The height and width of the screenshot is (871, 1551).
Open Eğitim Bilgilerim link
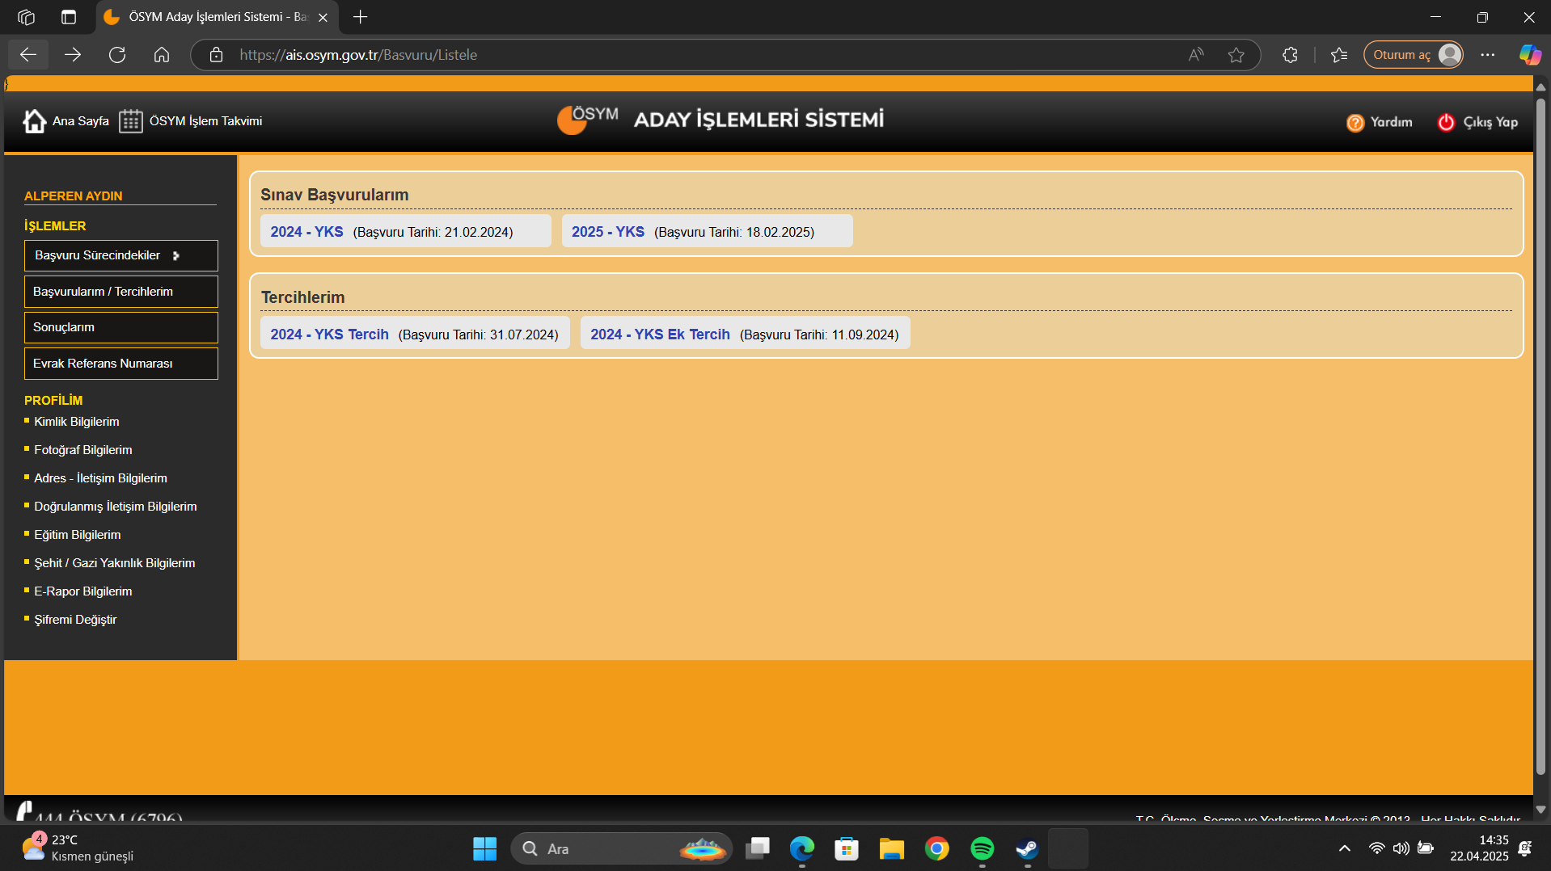[x=78, y=535]
